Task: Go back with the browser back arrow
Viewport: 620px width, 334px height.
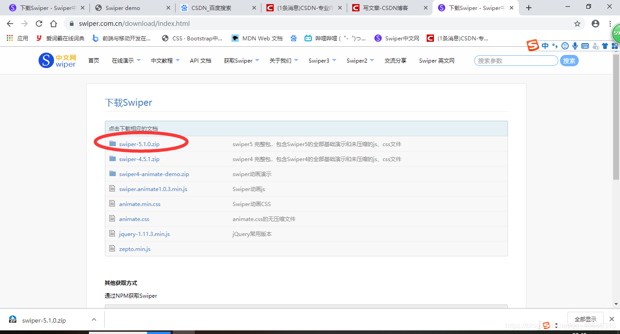Action: [x=10, y=24]
